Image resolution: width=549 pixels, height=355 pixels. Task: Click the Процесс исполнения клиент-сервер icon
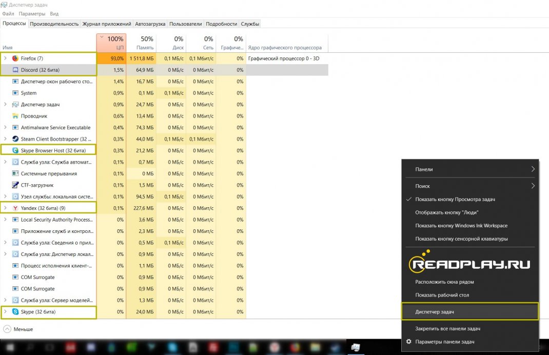tap(15, 266)
